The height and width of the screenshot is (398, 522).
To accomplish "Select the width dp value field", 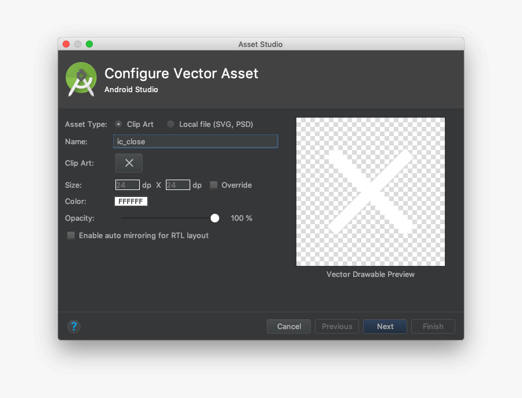I will 127,185.
